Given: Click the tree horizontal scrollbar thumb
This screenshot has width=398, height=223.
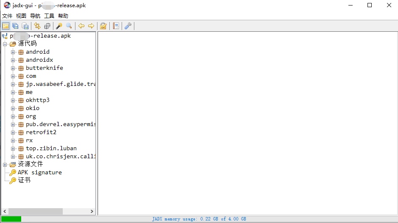Looking at the screenshot, I should [36, 211].
